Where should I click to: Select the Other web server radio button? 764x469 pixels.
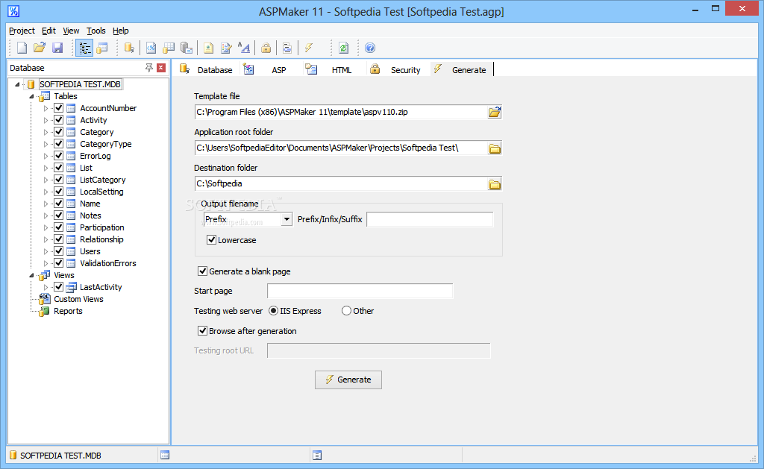point(346,311)
